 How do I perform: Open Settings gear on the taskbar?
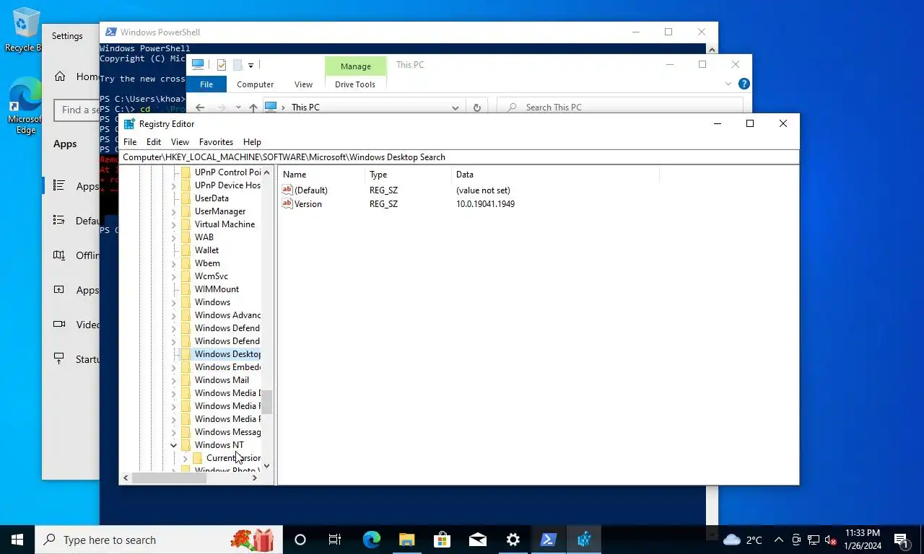point(513,540)
